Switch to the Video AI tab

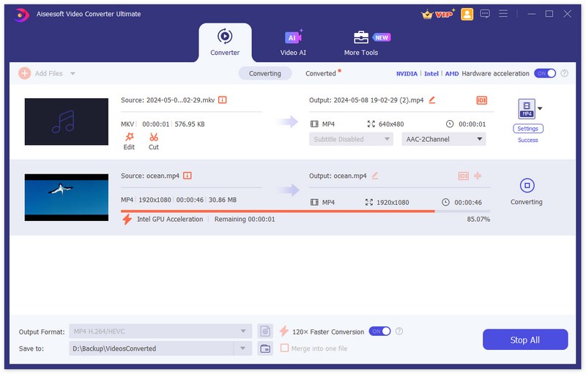tap(293, 42)
